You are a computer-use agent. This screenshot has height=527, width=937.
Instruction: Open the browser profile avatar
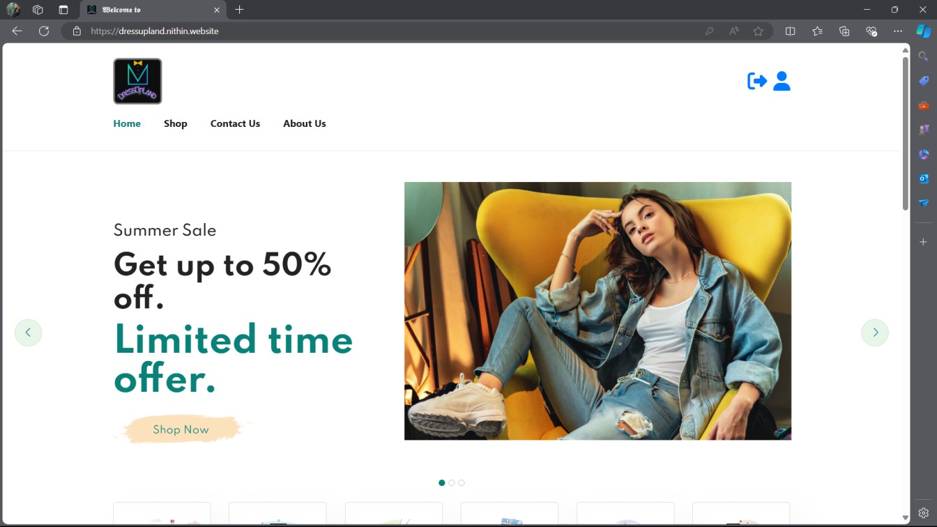(x=13, y=10)
